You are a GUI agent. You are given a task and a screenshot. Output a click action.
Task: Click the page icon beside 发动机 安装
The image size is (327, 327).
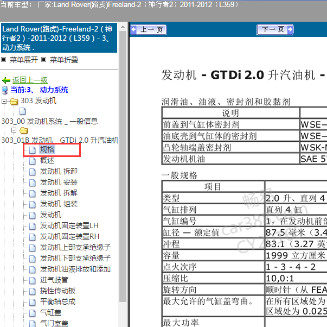[x=33, y=183]
